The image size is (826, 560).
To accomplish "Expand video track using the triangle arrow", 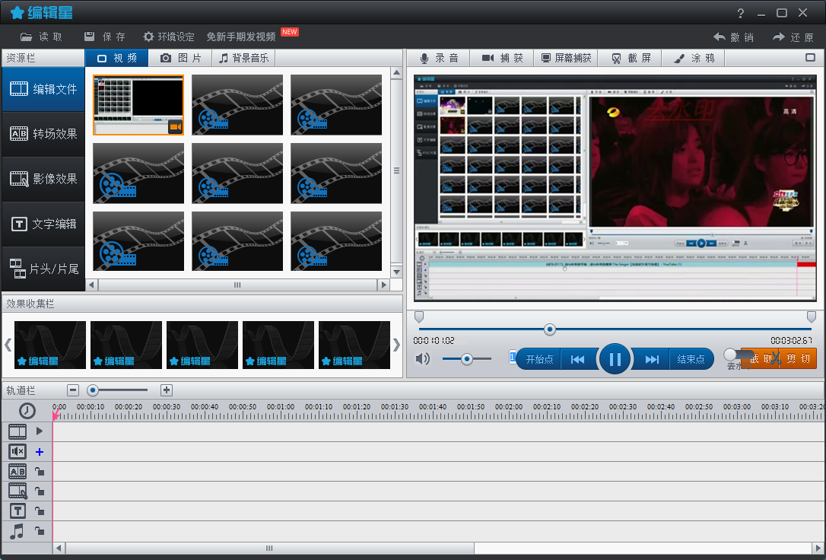I will [x=40, y=431].
